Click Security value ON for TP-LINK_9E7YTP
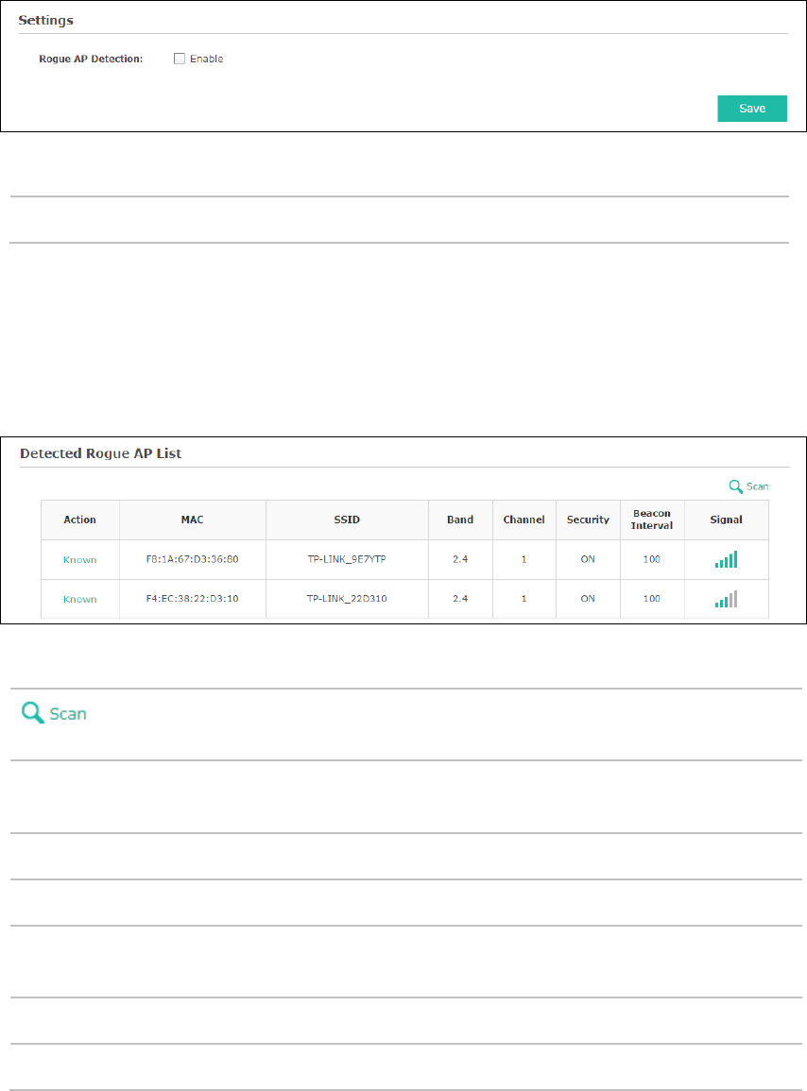Image resolution: width=807 pixels, height=1091 pixels. click(x=588, y=559)
